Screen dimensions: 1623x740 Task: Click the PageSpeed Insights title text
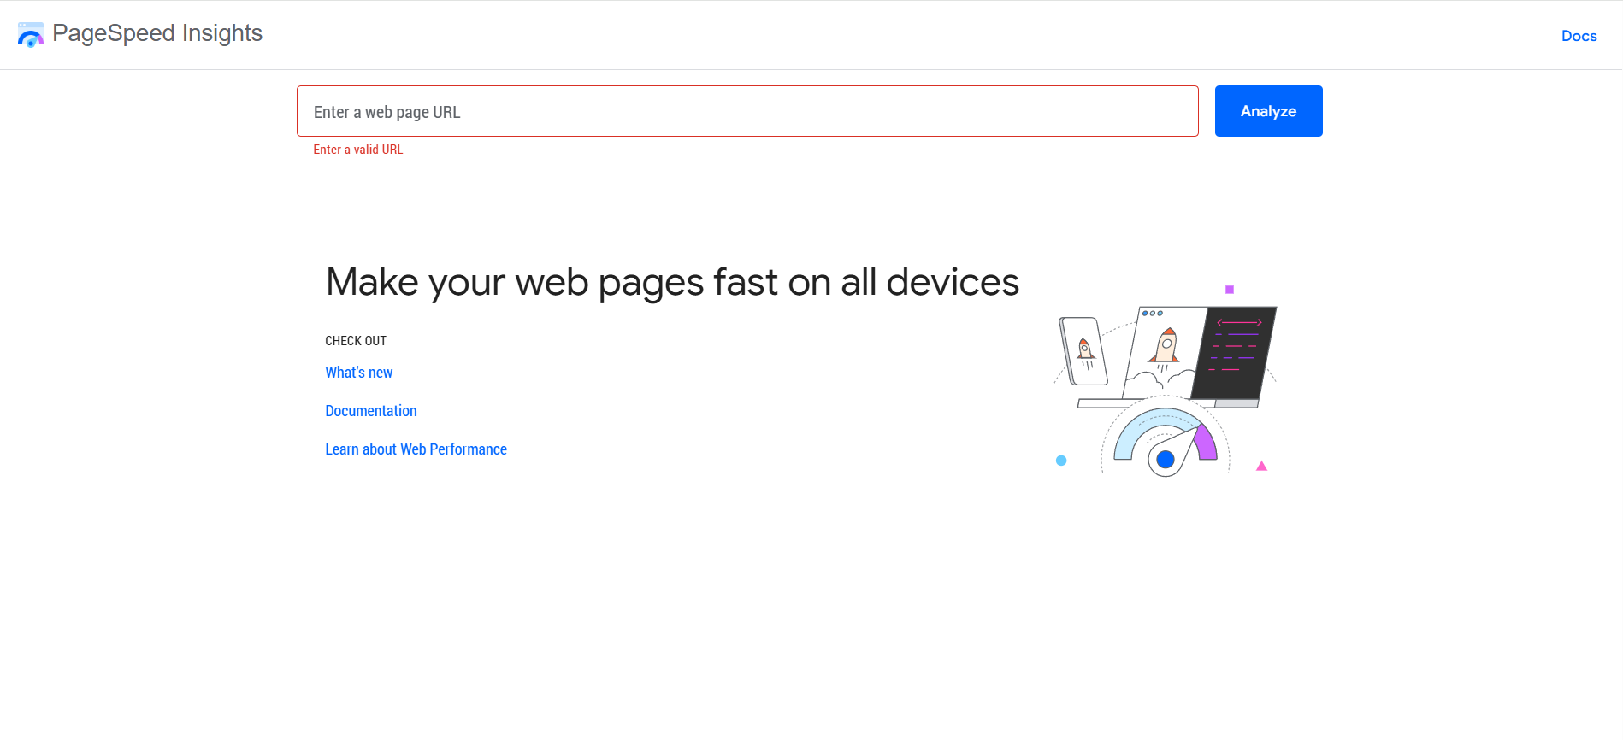tap(157, 33)
